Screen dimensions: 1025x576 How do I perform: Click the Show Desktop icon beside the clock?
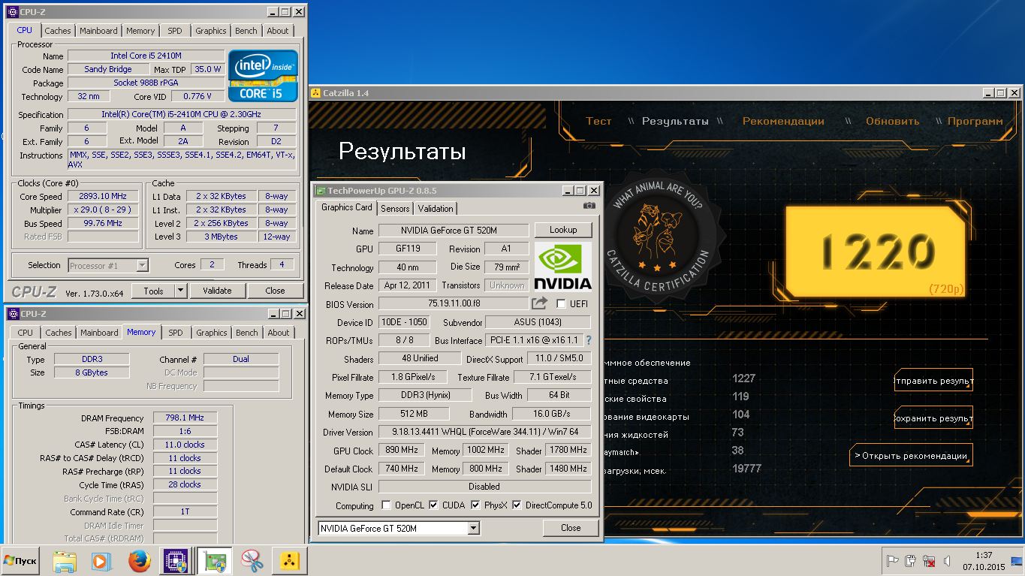[1016, 560]
